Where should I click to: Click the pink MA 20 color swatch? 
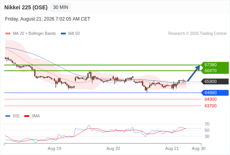tap(8, 34)
